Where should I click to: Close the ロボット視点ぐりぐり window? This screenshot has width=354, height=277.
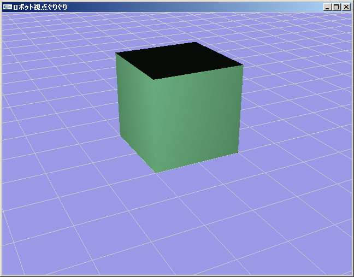(x=346, y=7)
